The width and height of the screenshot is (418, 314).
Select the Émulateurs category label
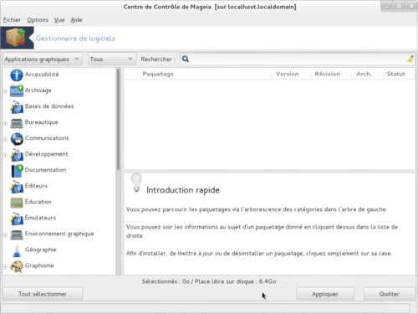tap(40, 218)
